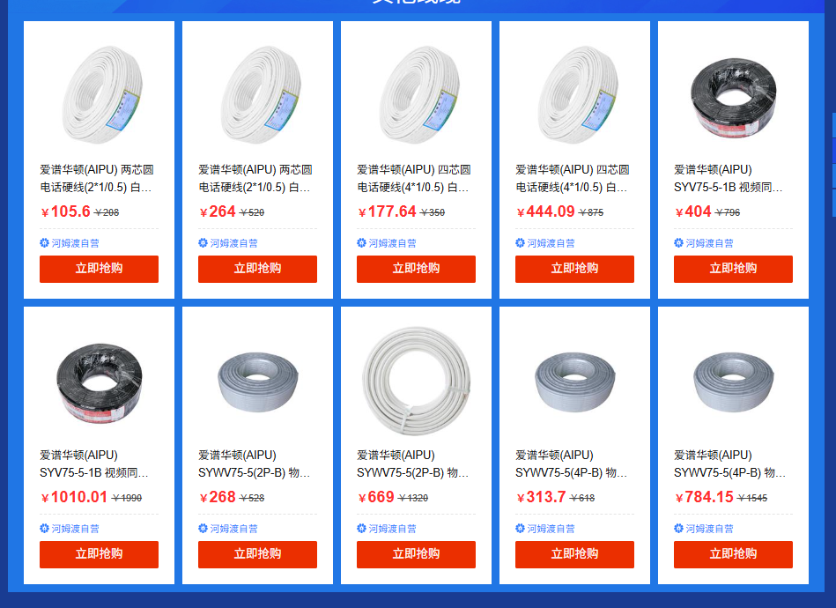The height and width of the screenshot is (608, 836).
Task: Click 立即抢购 for the ¥784.15 cable
Action: [733, 554]
